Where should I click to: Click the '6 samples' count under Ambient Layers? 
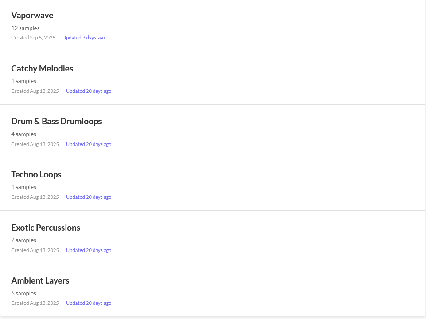pos(24,294)
